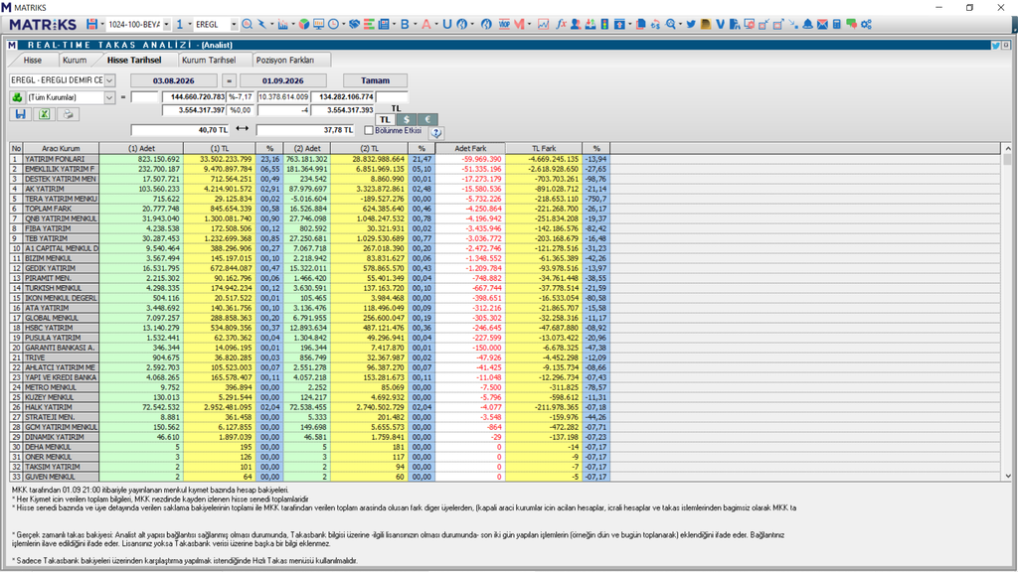This screenshot has height=572, width=1018.
Task: Switch to the Hisse tab
Action: pyautogui.click(x=33, y=60)
